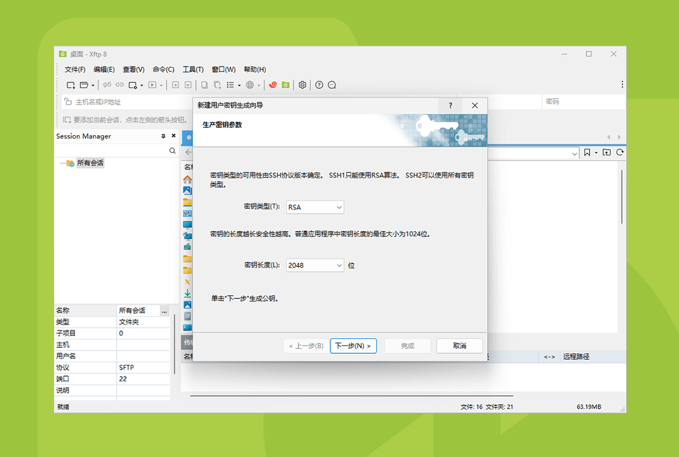Click the port value 22 cell
This screenshot has width=679, height=457.
143,379
